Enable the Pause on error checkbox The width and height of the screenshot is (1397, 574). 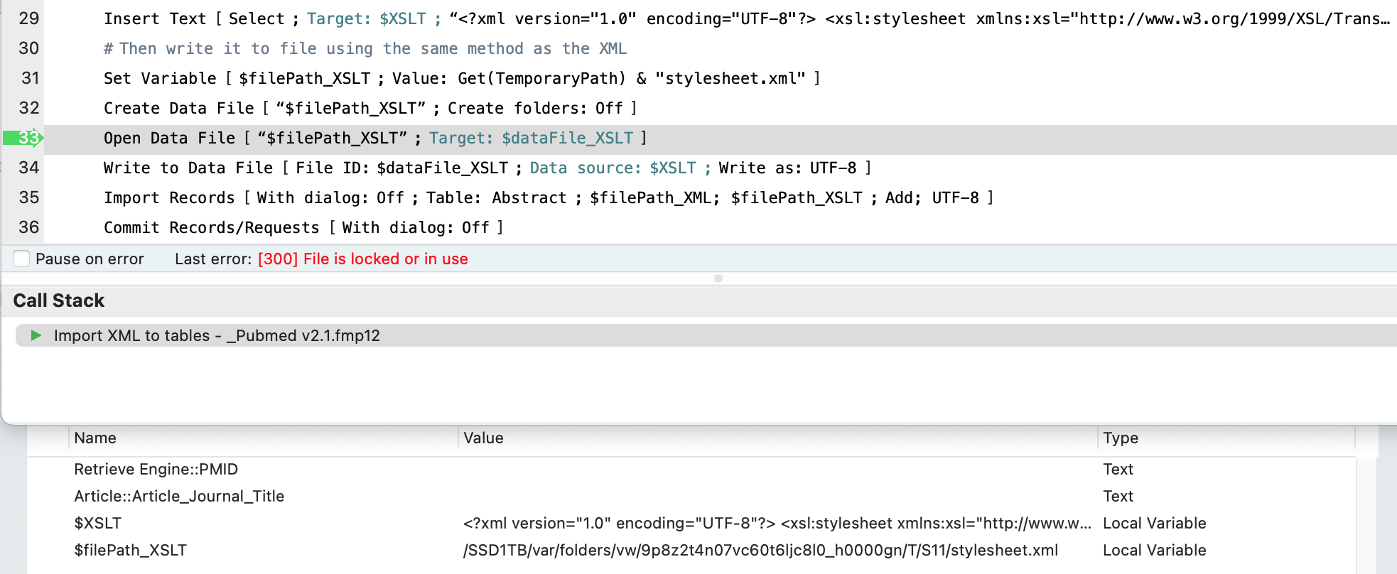click(22, 259)
